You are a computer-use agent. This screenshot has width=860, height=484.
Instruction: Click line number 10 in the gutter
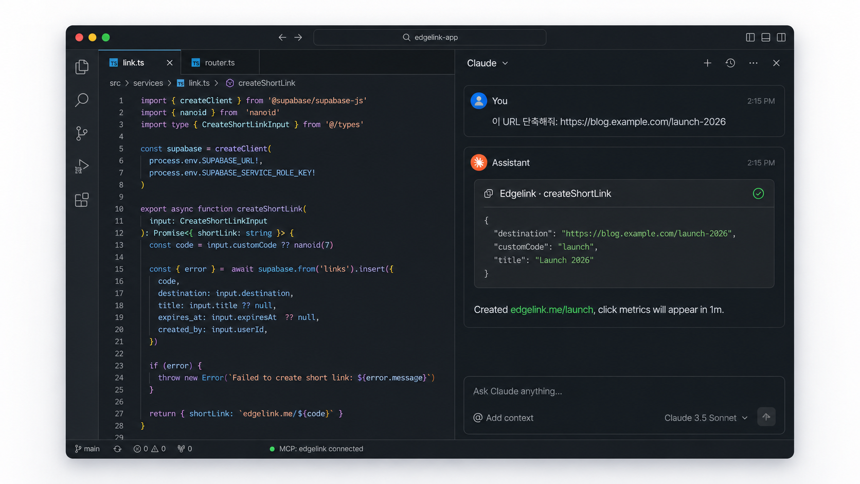(x=119, y=209)
